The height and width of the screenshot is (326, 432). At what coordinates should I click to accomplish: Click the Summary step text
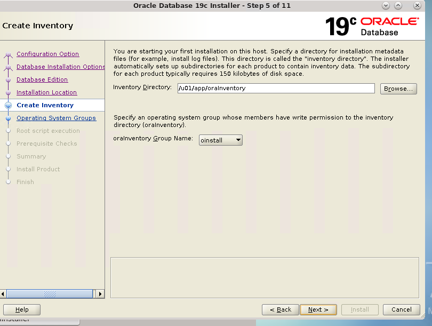pos(31,156)
